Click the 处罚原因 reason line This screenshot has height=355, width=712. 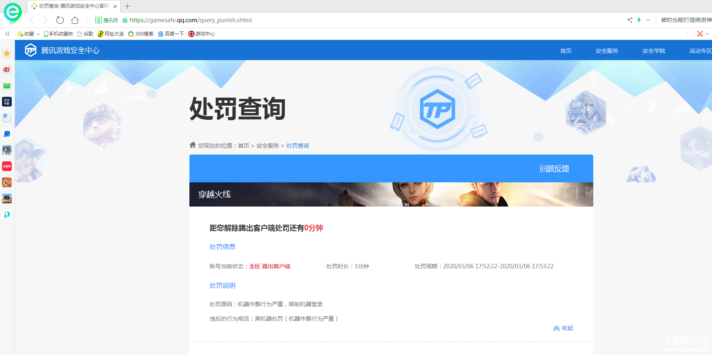point(266,304)
